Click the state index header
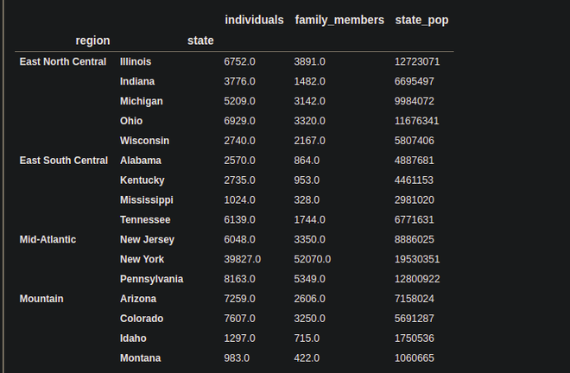 pyautogui.click(x=200, y=41)
